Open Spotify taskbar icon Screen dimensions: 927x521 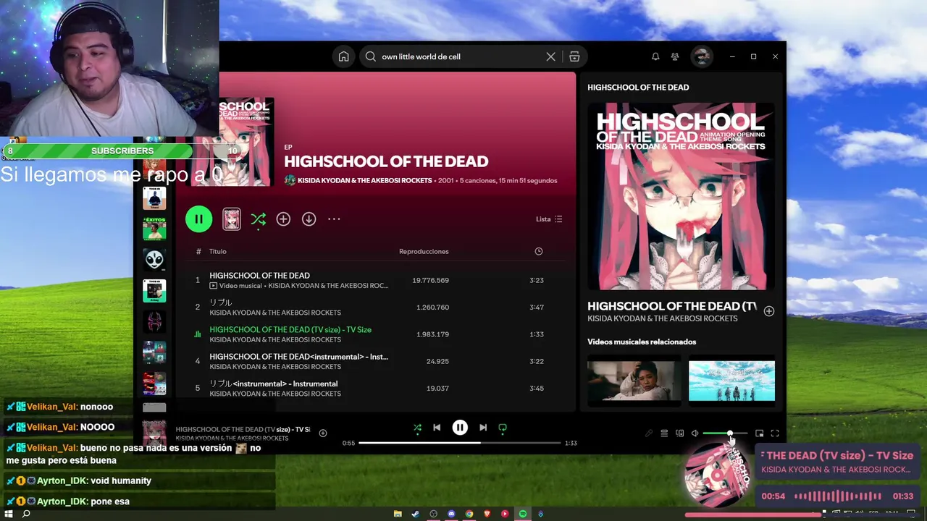click(x=523, y=514)
